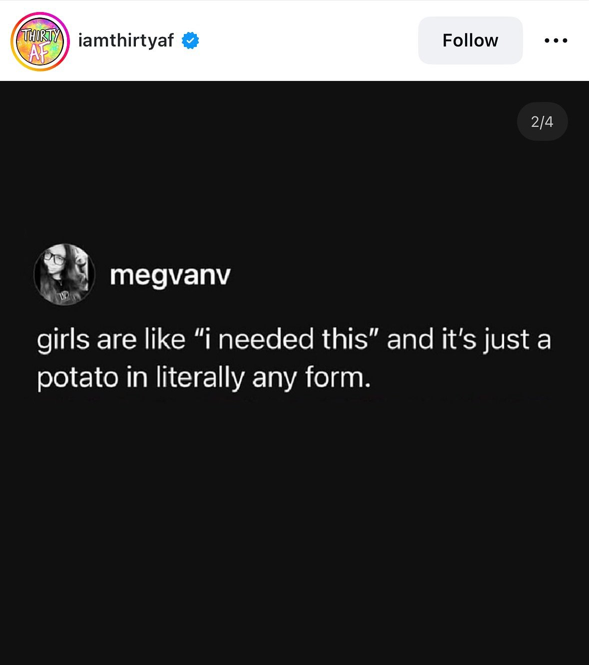Viewport: 589px width, 665px height.
Task: Click the word 'THIRTY' in the profile logo
Action: [40, 35]
